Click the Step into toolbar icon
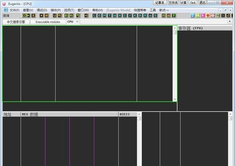 (x=55, y=15)
